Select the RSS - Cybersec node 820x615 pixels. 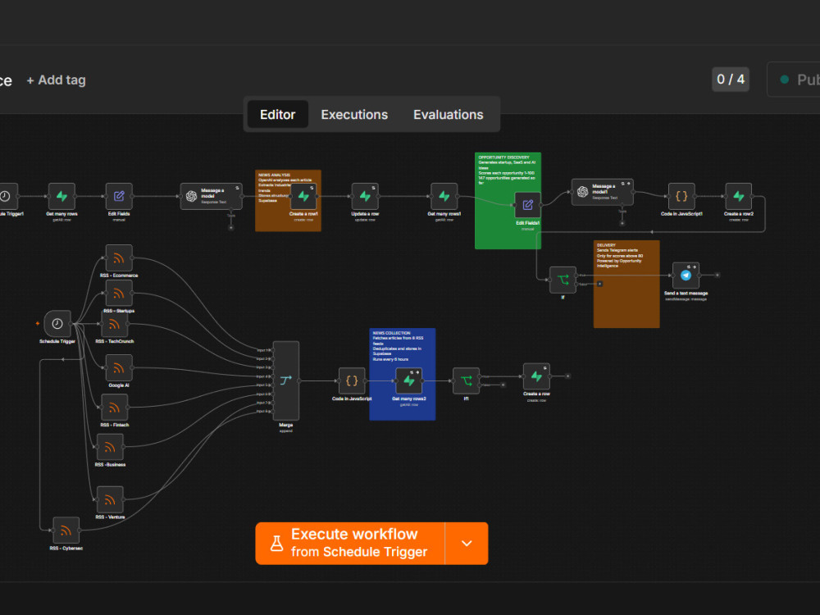click(66, 531)
